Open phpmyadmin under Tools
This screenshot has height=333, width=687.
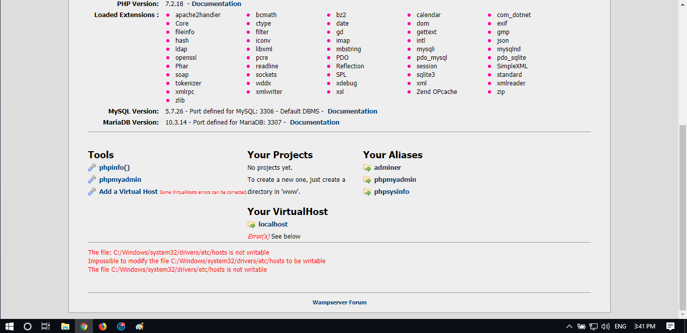[x=120, y=180]
